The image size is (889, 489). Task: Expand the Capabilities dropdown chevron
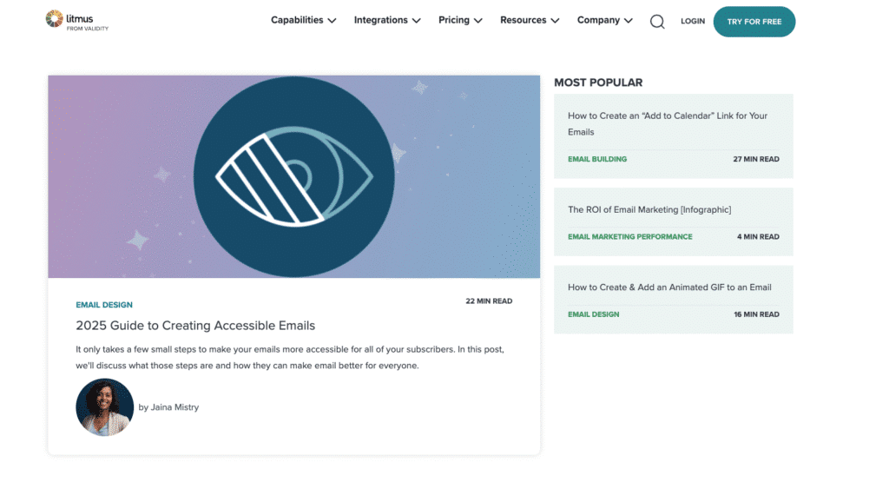(x=332, y=21)
